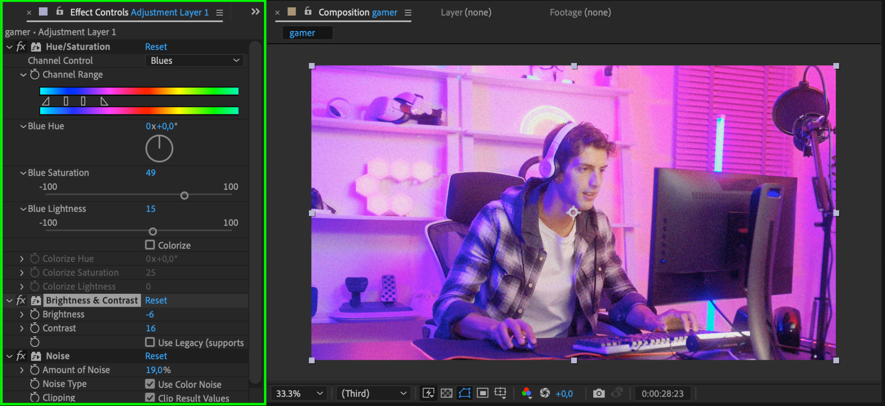
Task: Collapse the Noise effect group
Action: pos(10,356)
